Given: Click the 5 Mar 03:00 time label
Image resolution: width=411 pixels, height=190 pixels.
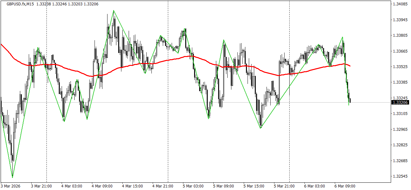Looking at the screenshot, I should pos(193,186).
